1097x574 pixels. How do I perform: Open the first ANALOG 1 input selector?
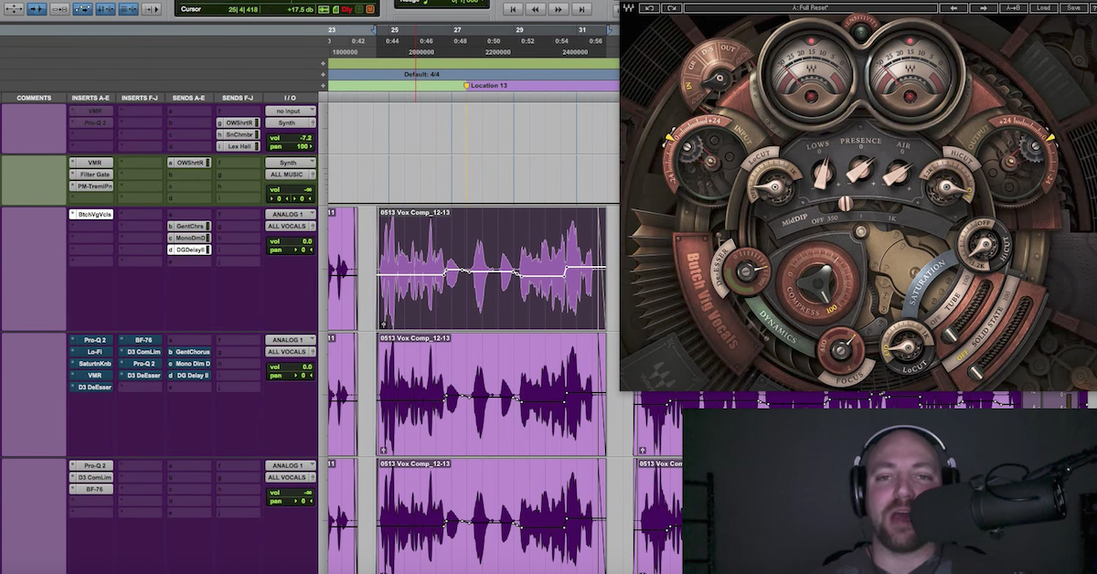[291, 214]
